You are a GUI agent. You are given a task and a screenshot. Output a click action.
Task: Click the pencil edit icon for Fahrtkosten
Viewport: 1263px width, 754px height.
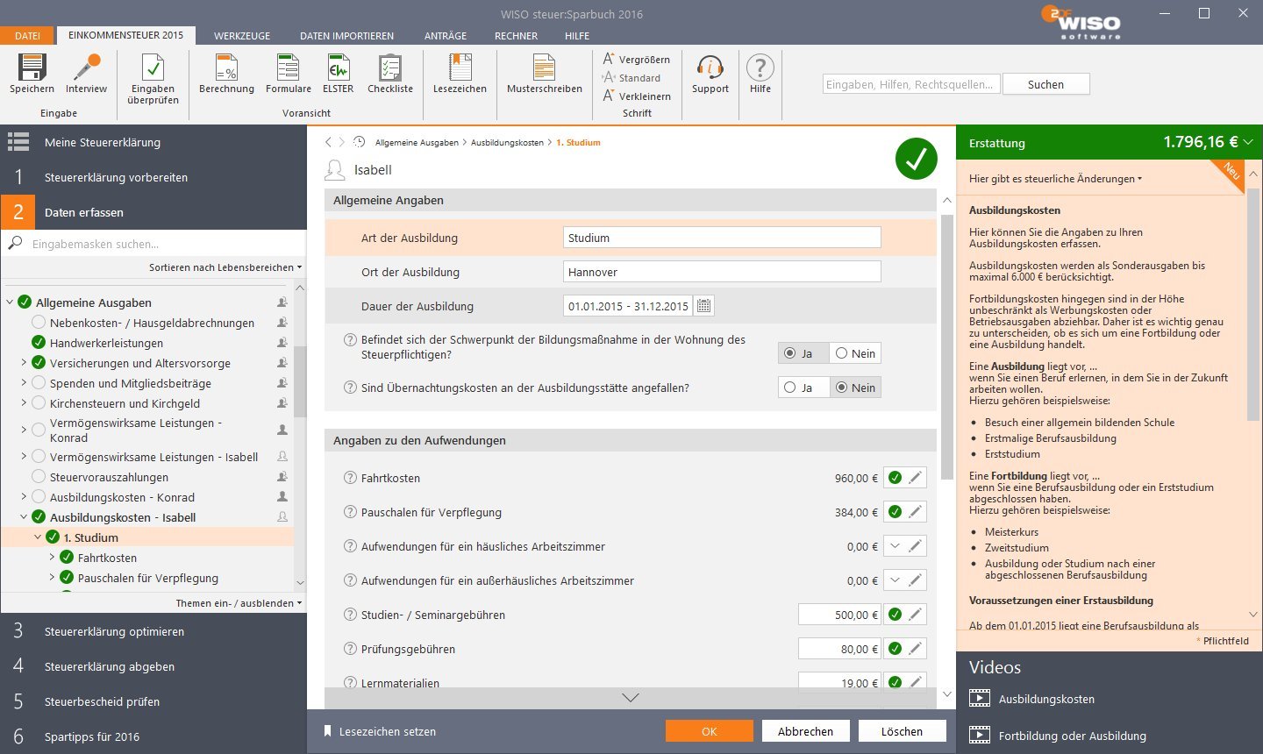click(x=915, y=478)
